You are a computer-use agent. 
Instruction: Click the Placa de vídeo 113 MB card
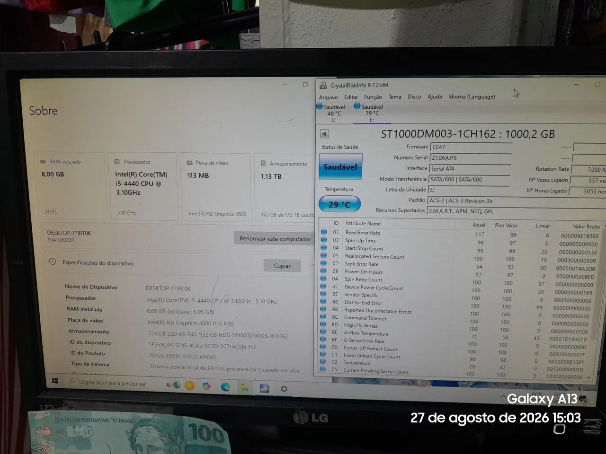pyautogui.click(x=216, y=187)
